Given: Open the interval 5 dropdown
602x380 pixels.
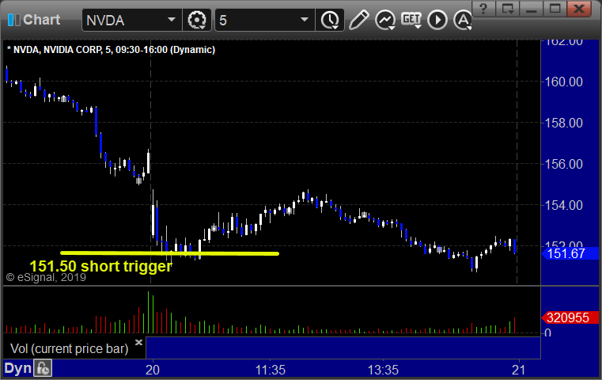Looking at the screenshot, I should [x=304, y=20].
